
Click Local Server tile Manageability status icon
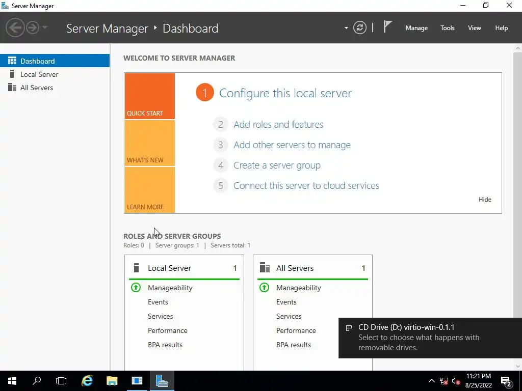[x=136, y=288]
